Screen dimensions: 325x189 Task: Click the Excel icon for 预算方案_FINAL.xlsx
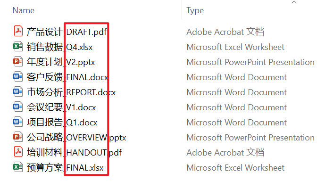pyautogui.click(x=18, y=167)
